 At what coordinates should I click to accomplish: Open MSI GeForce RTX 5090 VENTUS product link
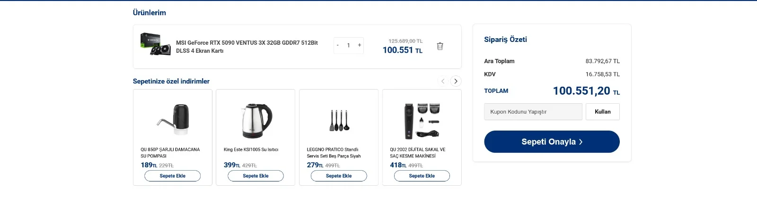click(x=246, y=46)
